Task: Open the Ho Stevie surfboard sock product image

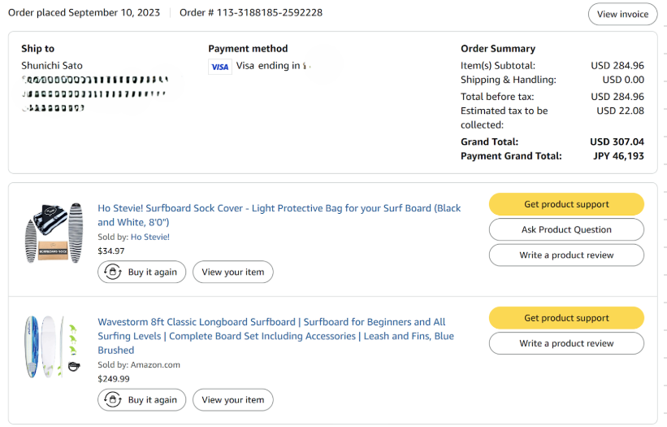Action: pos(54,233)
